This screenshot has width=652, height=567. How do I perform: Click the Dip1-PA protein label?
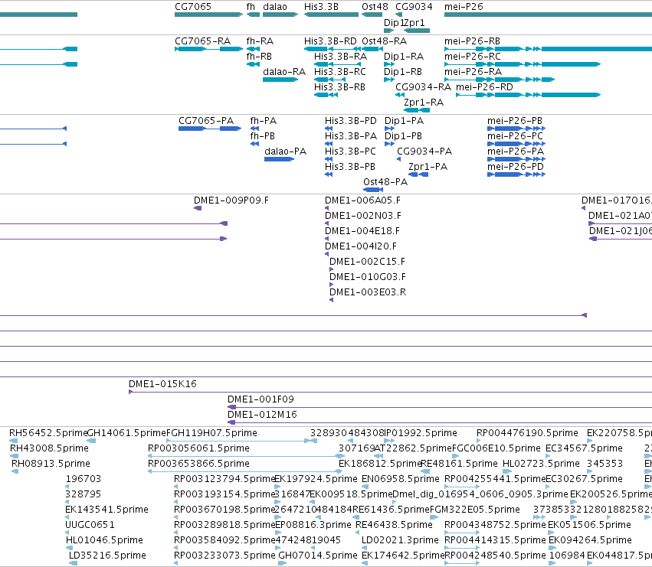point(404,121)
